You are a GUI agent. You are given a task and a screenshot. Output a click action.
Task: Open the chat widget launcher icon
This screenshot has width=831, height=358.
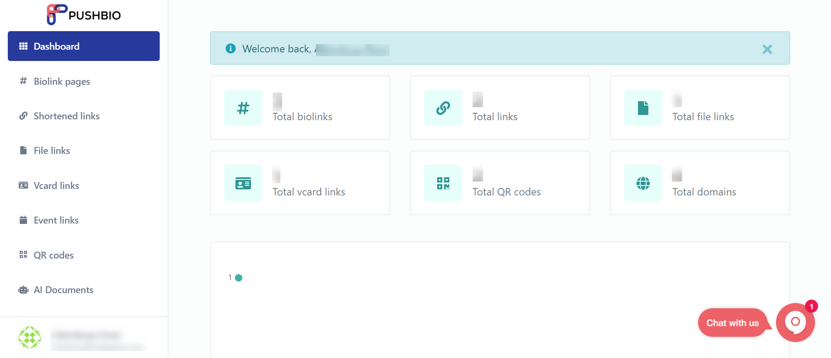pyautogui.click(x=795, y=323)
